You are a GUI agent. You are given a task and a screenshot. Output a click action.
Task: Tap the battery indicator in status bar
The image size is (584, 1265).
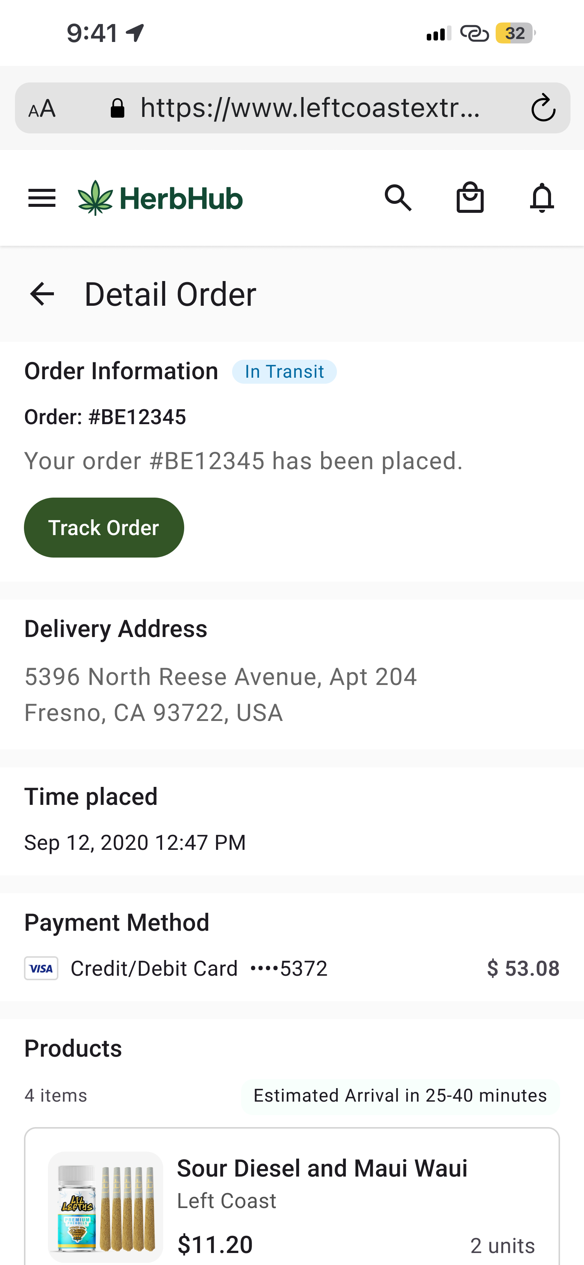[x=515, y=33]
